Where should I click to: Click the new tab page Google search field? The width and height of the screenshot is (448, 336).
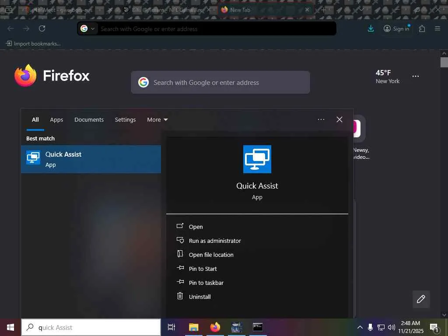tap(220, 82)
